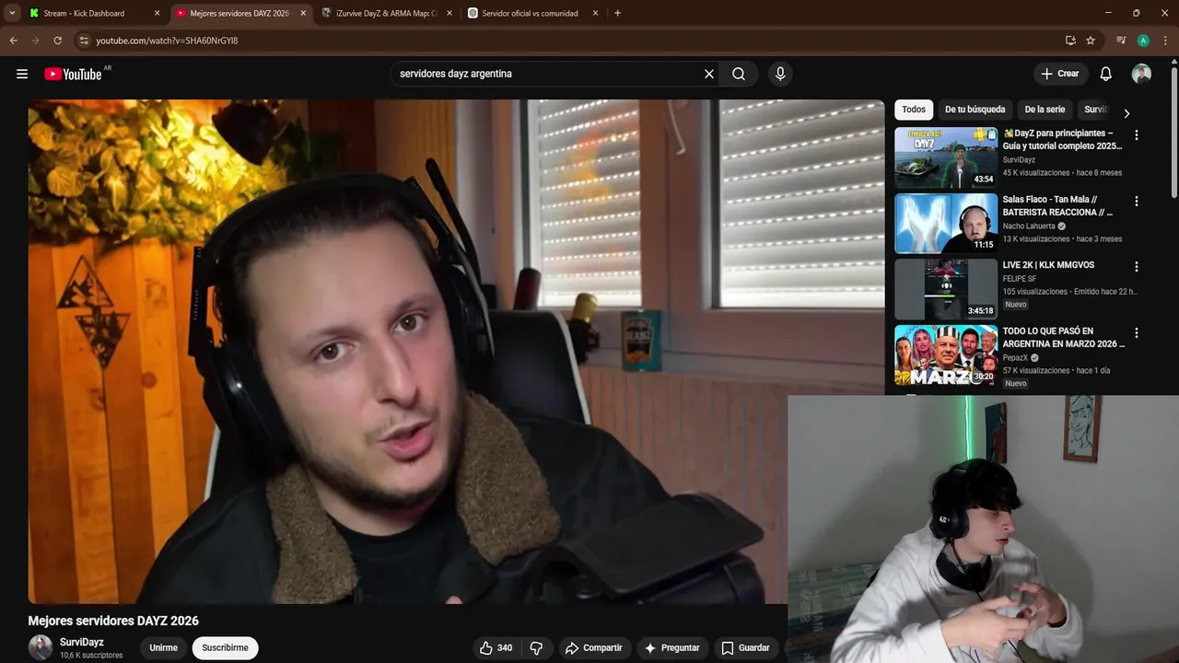
Task: Go back with the browser back arrow
Action: pos(13,41)
